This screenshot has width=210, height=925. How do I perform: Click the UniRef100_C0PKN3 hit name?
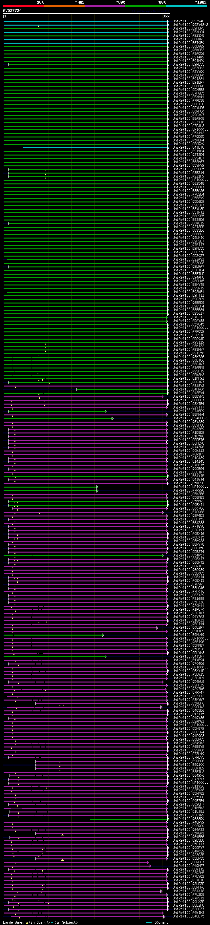pyautogui.click(x=188, y=39)
